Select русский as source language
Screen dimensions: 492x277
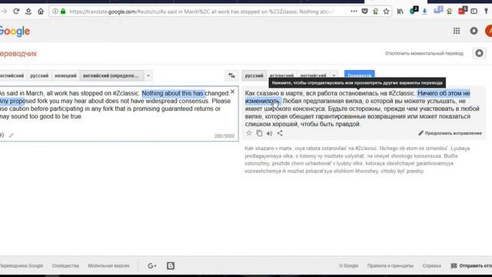tap(39, 75)
